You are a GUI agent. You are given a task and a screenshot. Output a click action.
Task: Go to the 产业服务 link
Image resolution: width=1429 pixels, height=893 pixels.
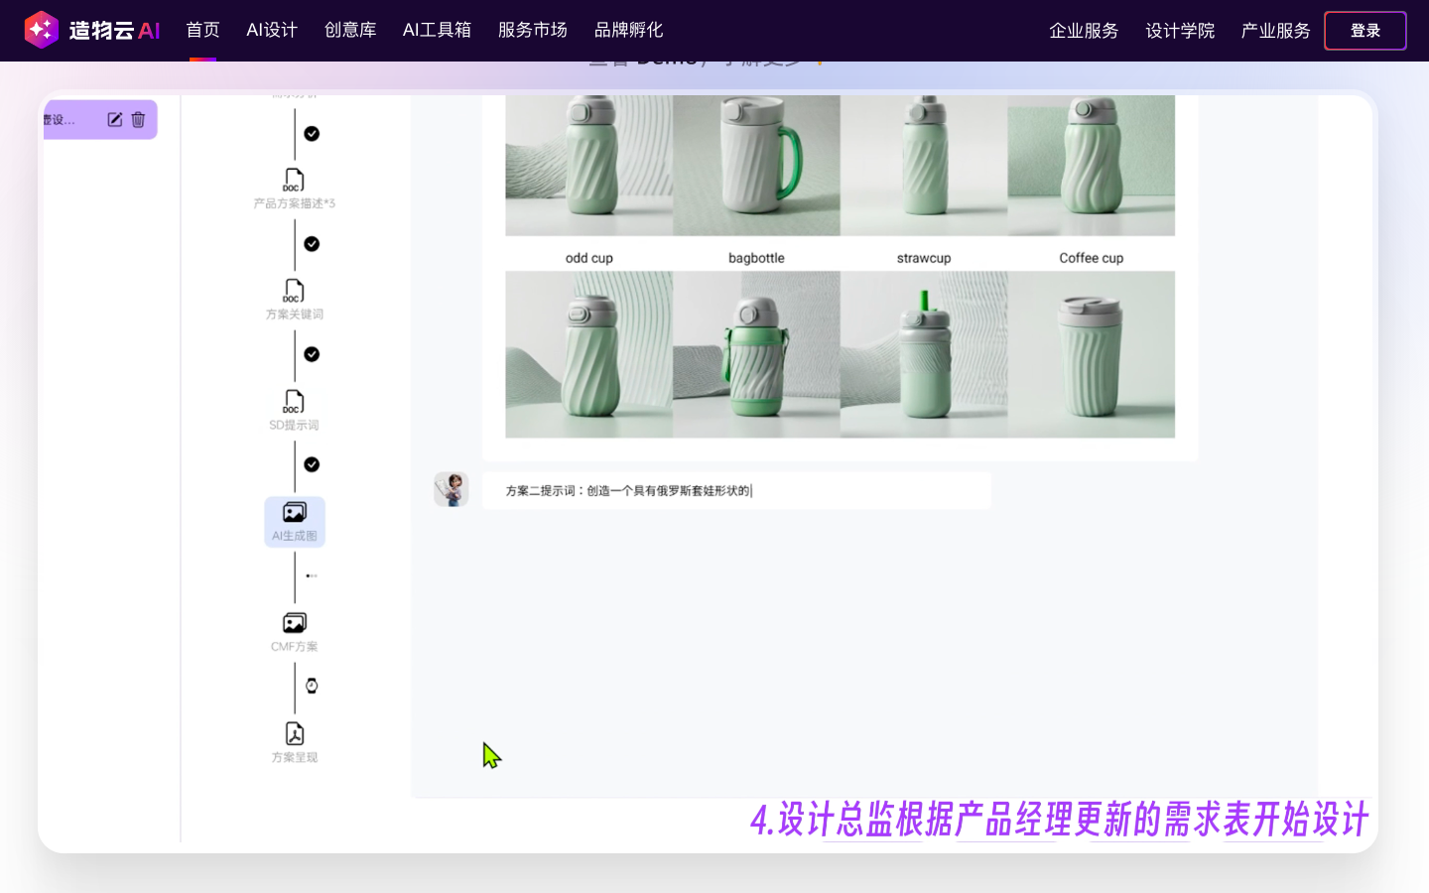pos(1275,31)
